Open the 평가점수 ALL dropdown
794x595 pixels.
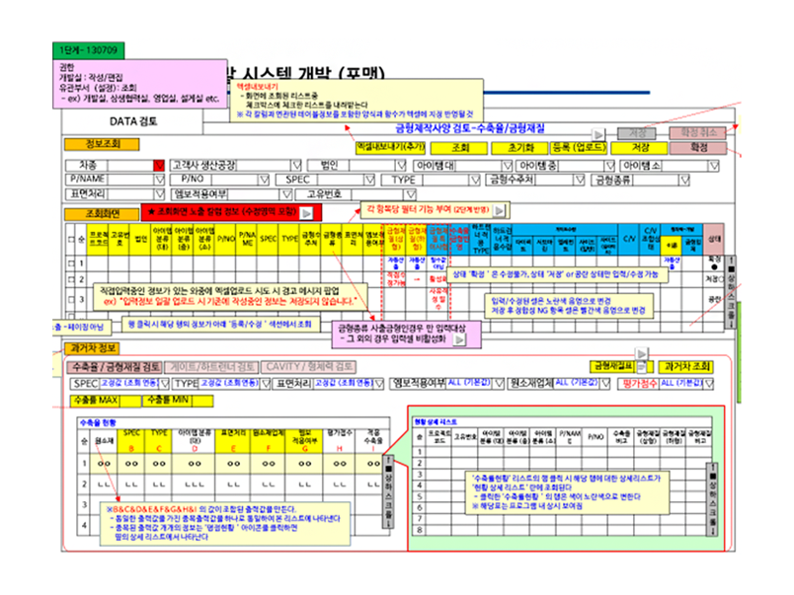click(709, 384)
